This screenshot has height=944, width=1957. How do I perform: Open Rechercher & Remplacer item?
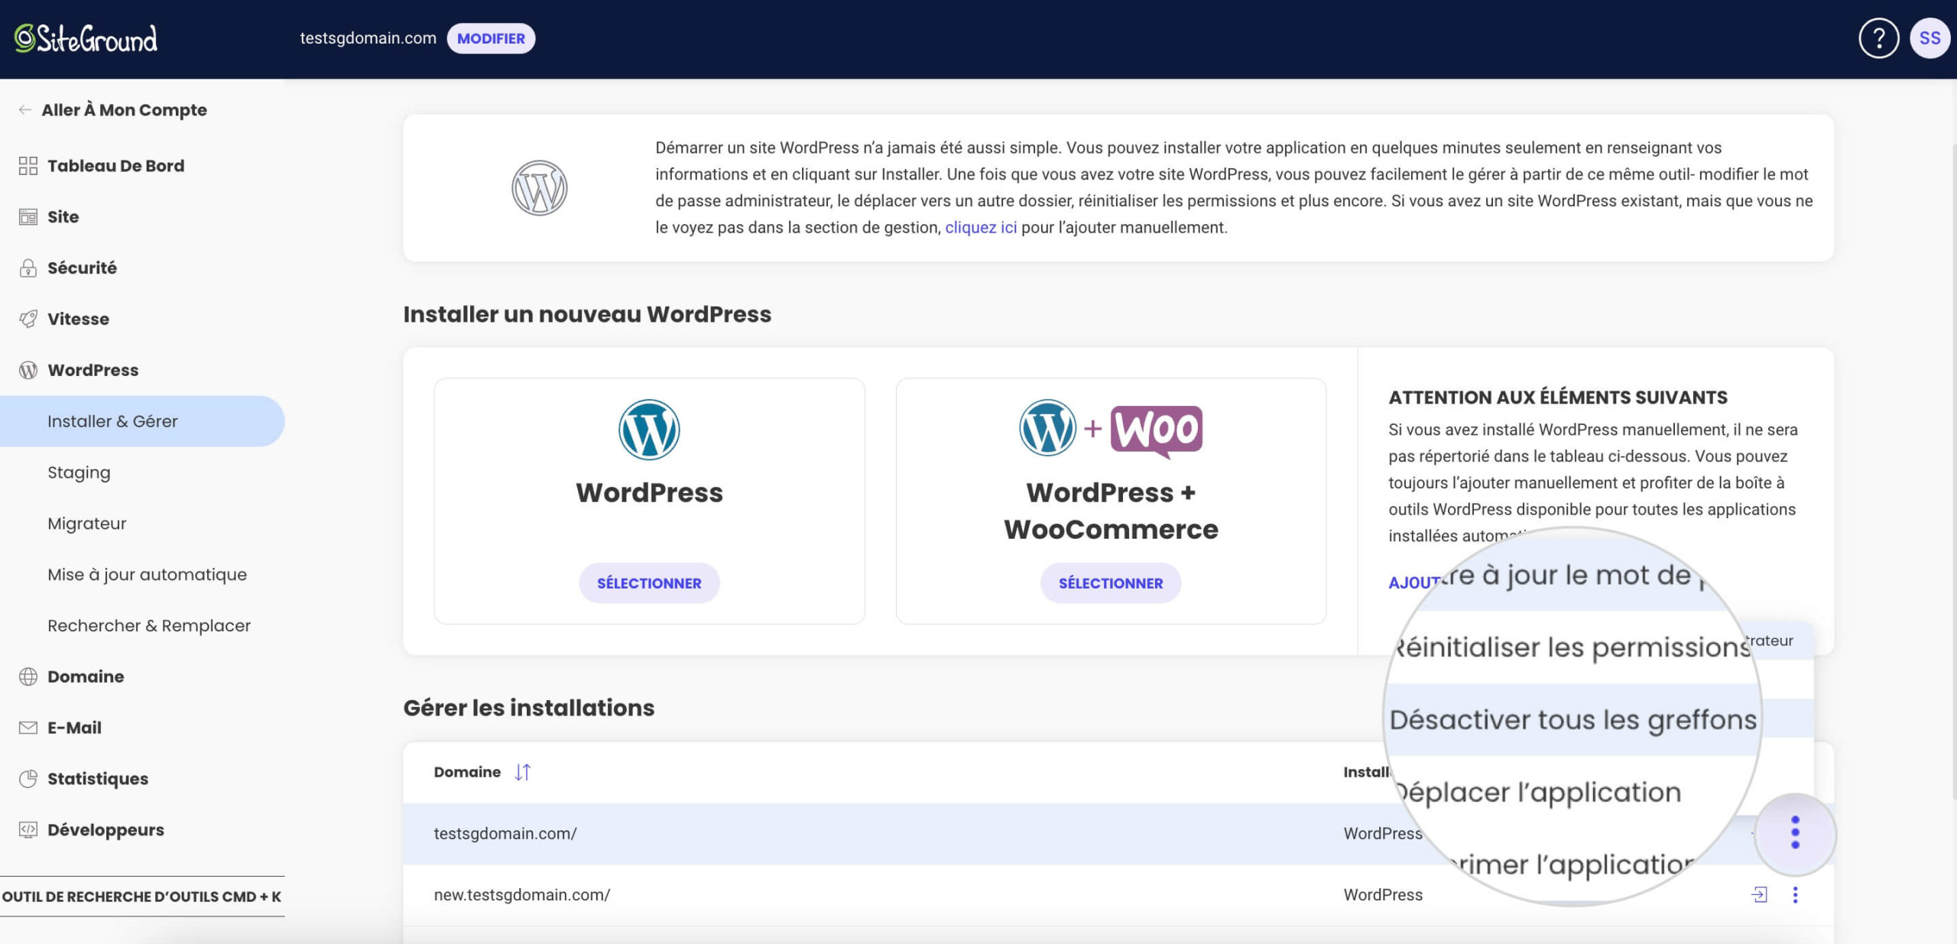click(149, 626)
